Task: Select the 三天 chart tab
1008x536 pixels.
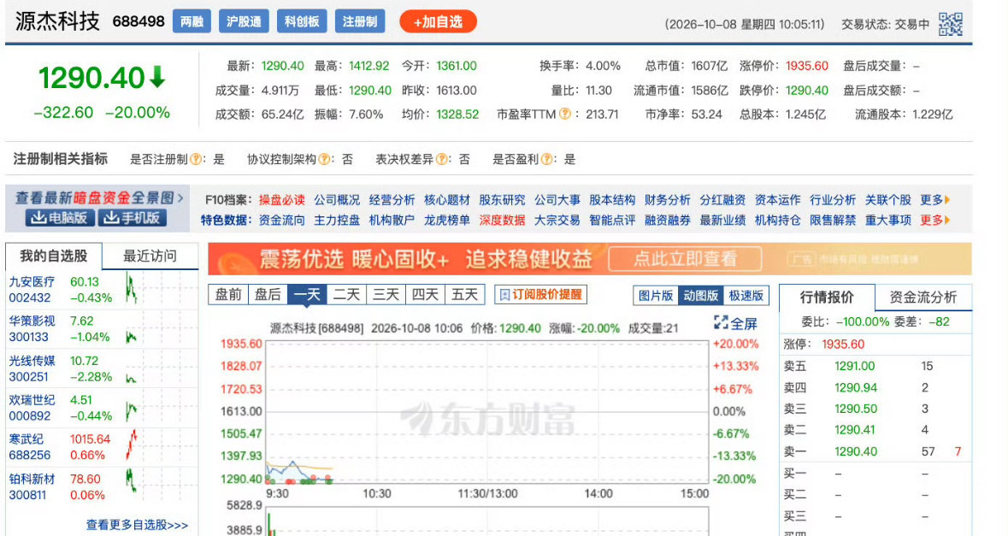Action: click(x=386, y=294)
